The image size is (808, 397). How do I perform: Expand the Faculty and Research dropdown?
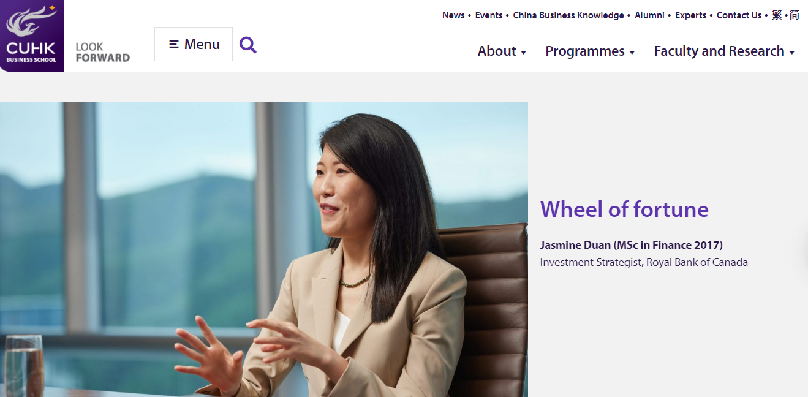tap(724, 51)
